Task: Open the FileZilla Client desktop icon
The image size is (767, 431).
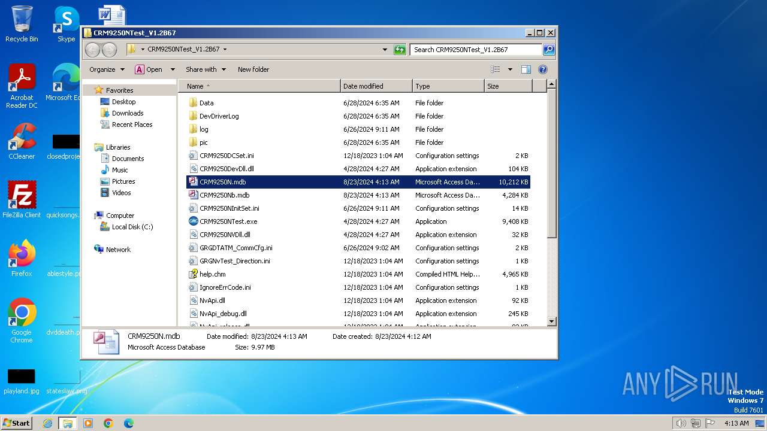Action: coord(22,199)
